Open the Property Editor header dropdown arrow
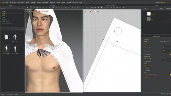This screenshot has width=171, height=96. 163,36
